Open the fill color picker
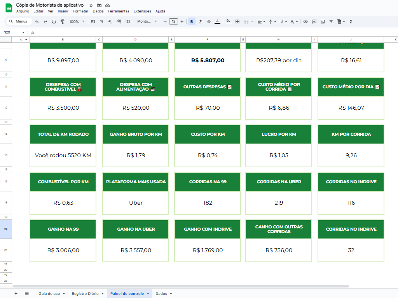The height and width of the screenshot is (298, 398). tap(228, 22)
